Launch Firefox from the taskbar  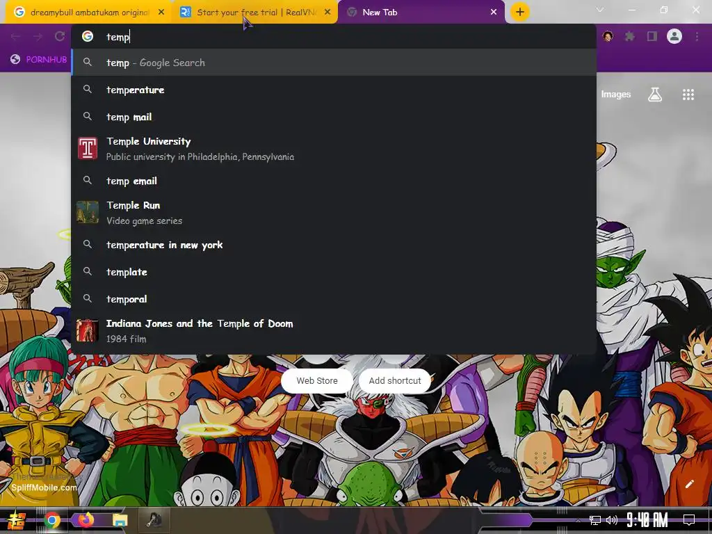[86, 520]
